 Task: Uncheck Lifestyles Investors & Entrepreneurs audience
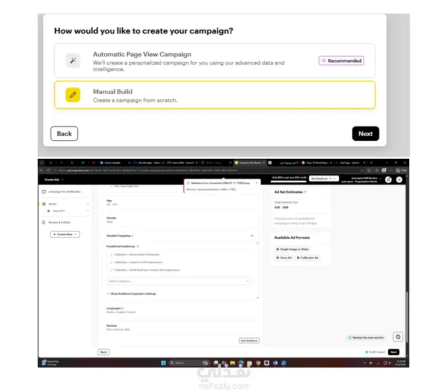click(x=111, y=263)
